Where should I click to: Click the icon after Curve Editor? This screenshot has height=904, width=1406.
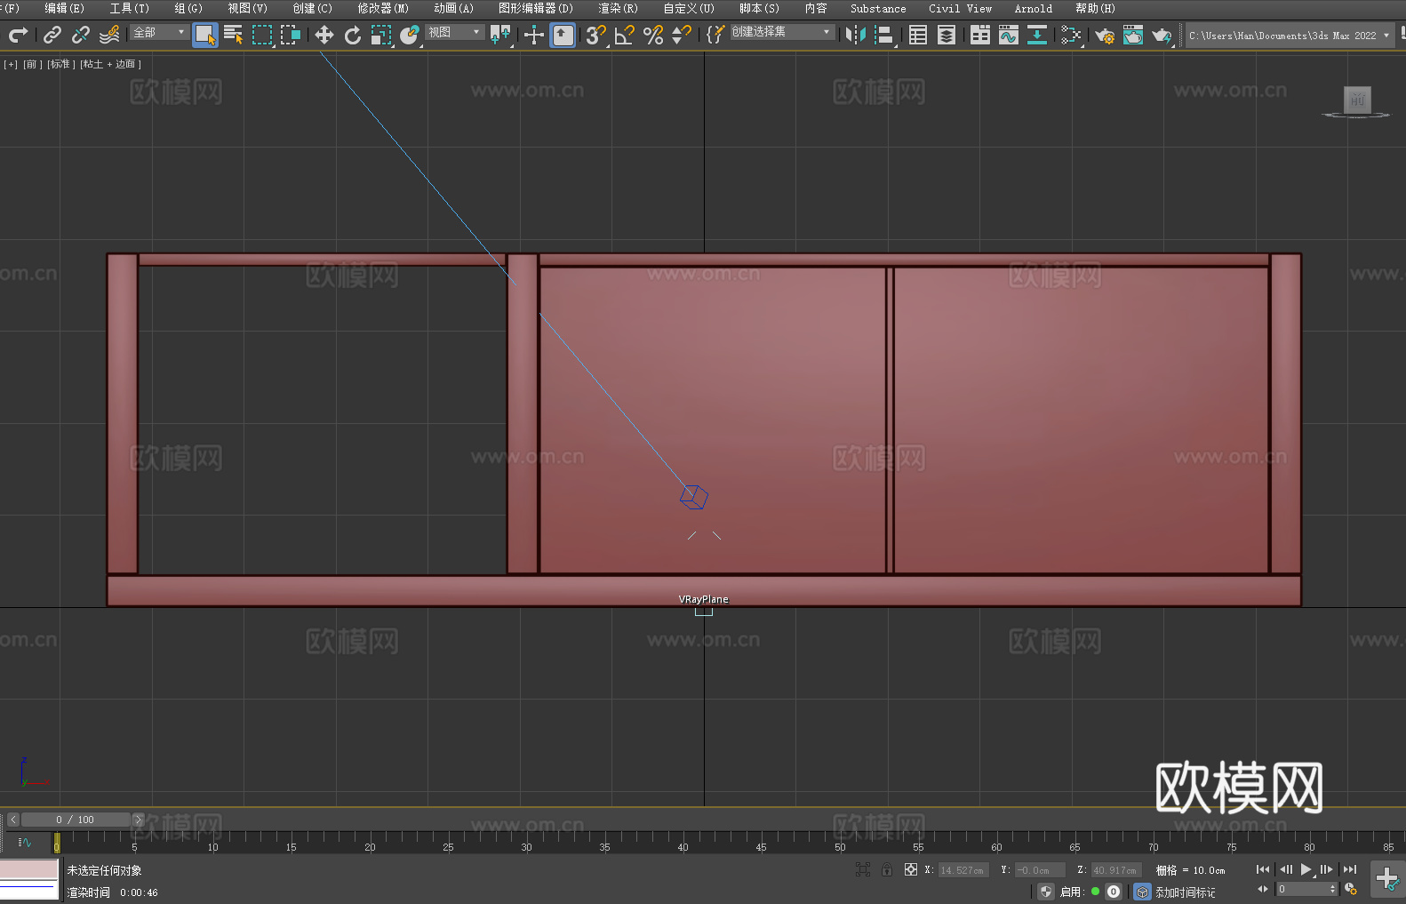(x=1037, y=35)
